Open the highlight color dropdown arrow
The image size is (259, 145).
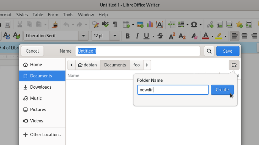point(225,36)
